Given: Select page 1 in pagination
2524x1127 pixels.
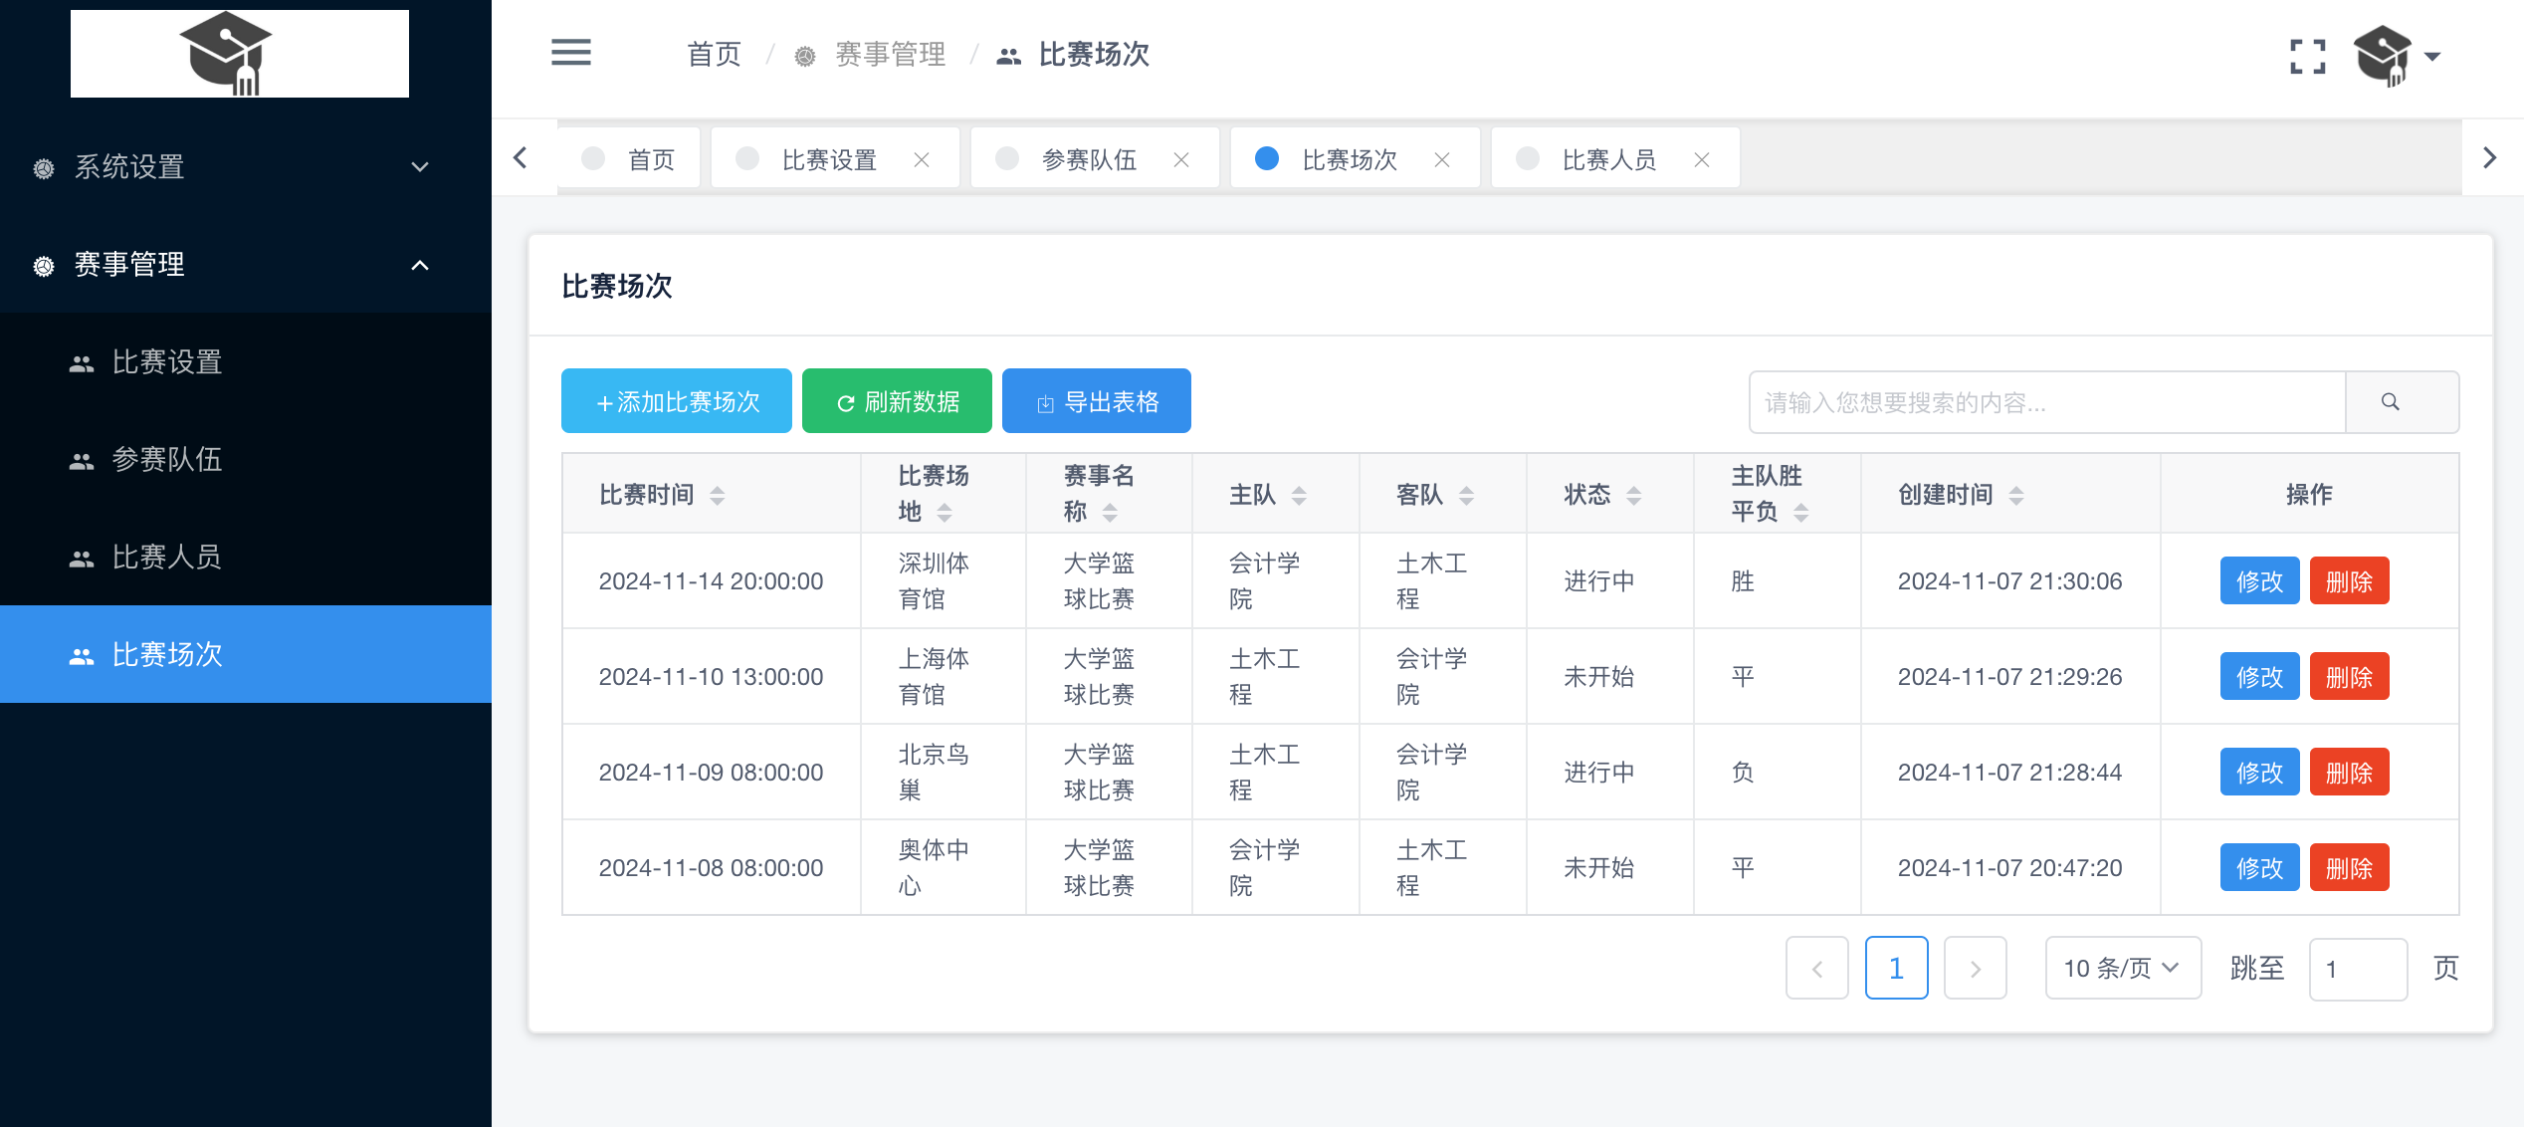Looking at the screenshot, I should click(1896, 968).
